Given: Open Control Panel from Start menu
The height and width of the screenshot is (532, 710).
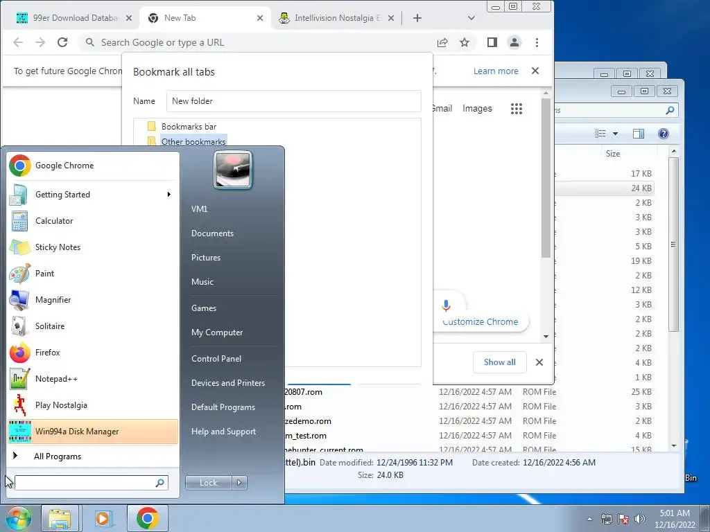Looking at the screenshot, I should pos(216,359).
